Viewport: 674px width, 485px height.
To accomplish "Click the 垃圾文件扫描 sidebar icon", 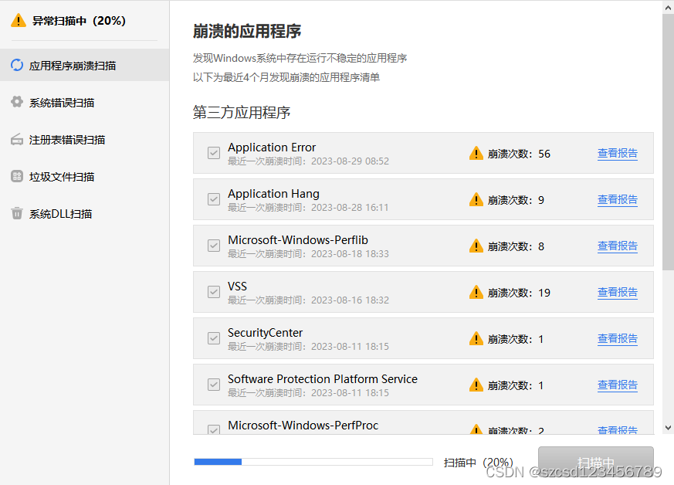I will point(17,177).
